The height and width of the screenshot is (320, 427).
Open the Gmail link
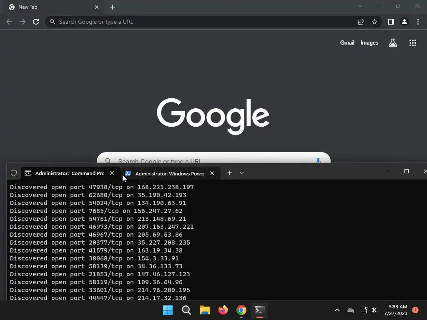click(x=347, y=43)
